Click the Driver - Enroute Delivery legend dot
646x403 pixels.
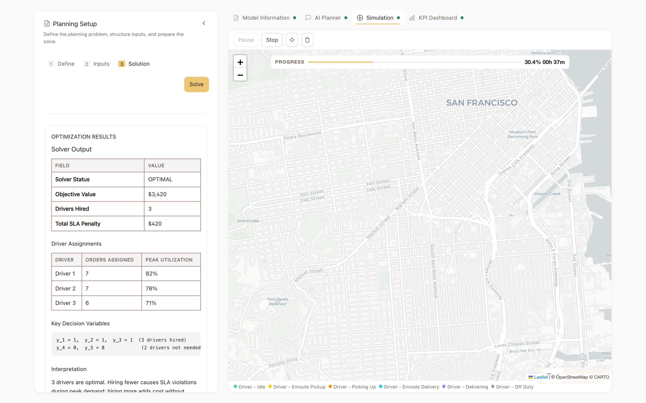[381, 386]
